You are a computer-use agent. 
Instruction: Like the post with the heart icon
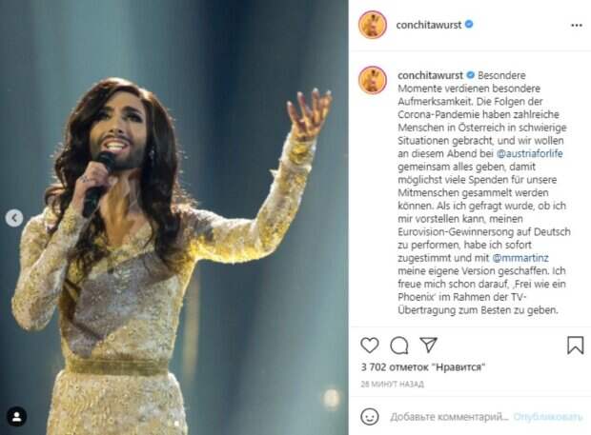[370, 346]
